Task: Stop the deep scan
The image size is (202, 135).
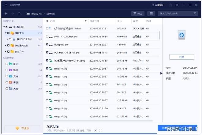Action: pos(95,130)
